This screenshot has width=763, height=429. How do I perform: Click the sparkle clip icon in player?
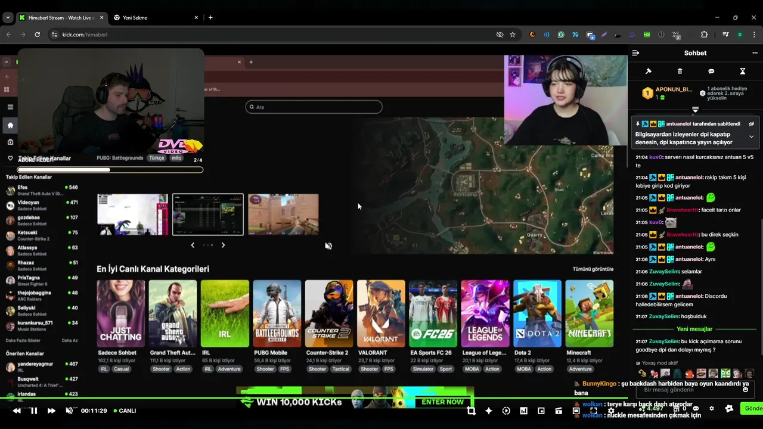click(489, 411)
